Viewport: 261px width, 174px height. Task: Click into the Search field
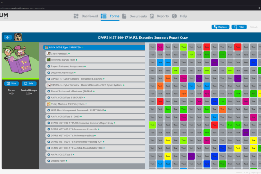tap(255, 27)
